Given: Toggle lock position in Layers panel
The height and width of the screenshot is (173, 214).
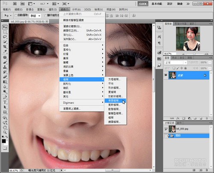Looking at the screenshot, I should click(x=181, y=68).
